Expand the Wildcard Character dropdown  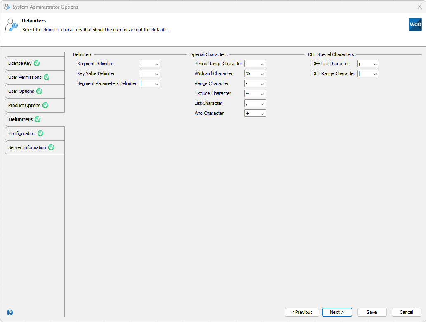263,73
